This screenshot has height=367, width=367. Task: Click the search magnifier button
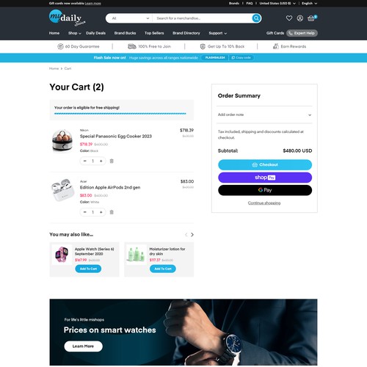[x=256, y=18]
